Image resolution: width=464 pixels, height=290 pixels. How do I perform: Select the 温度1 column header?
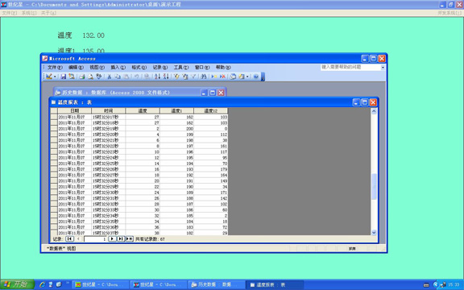(176, 110)
